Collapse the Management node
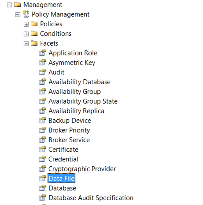 [x=9, y=5]
